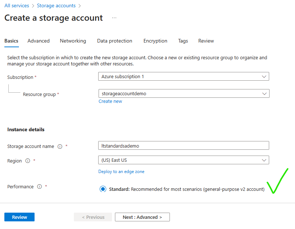This screenshot has height=229, width=295.
Task: Open the ellipsis menu beside the page title
Action: point(114,18)
